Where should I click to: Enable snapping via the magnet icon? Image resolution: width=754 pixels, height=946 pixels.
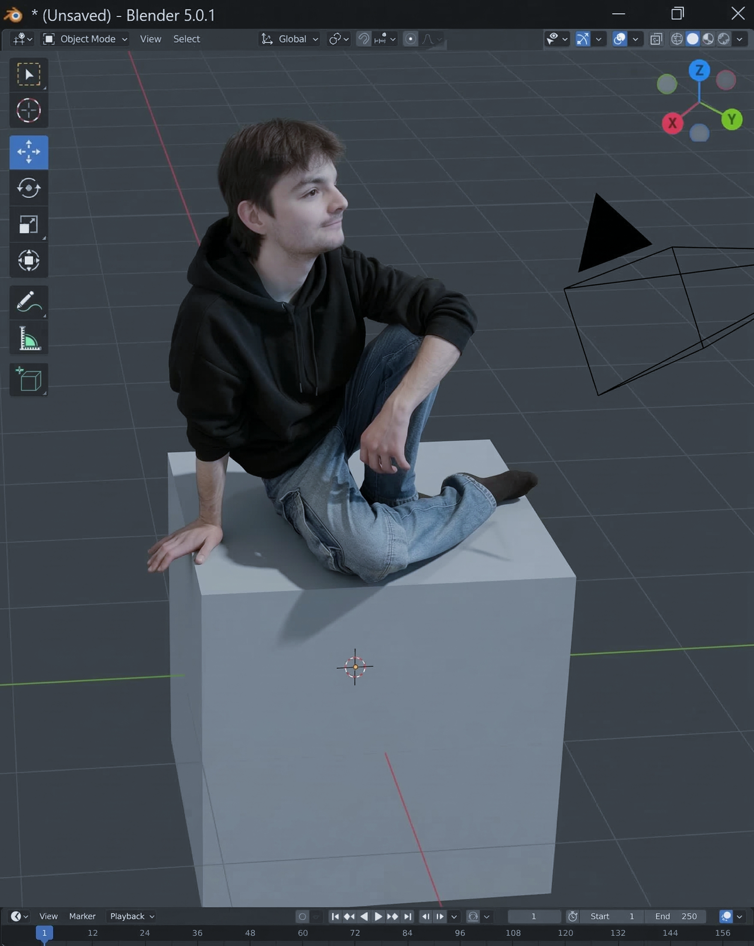(363, 39)
